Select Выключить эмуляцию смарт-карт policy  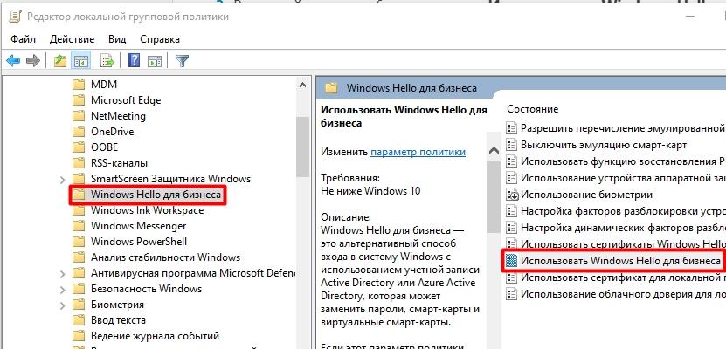coord(604,145)
